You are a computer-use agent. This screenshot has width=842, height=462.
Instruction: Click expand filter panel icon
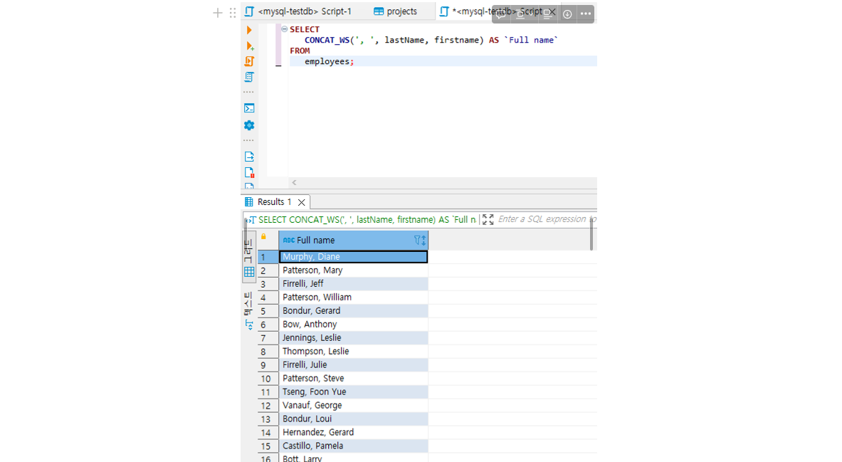click(x=488, y=219)
